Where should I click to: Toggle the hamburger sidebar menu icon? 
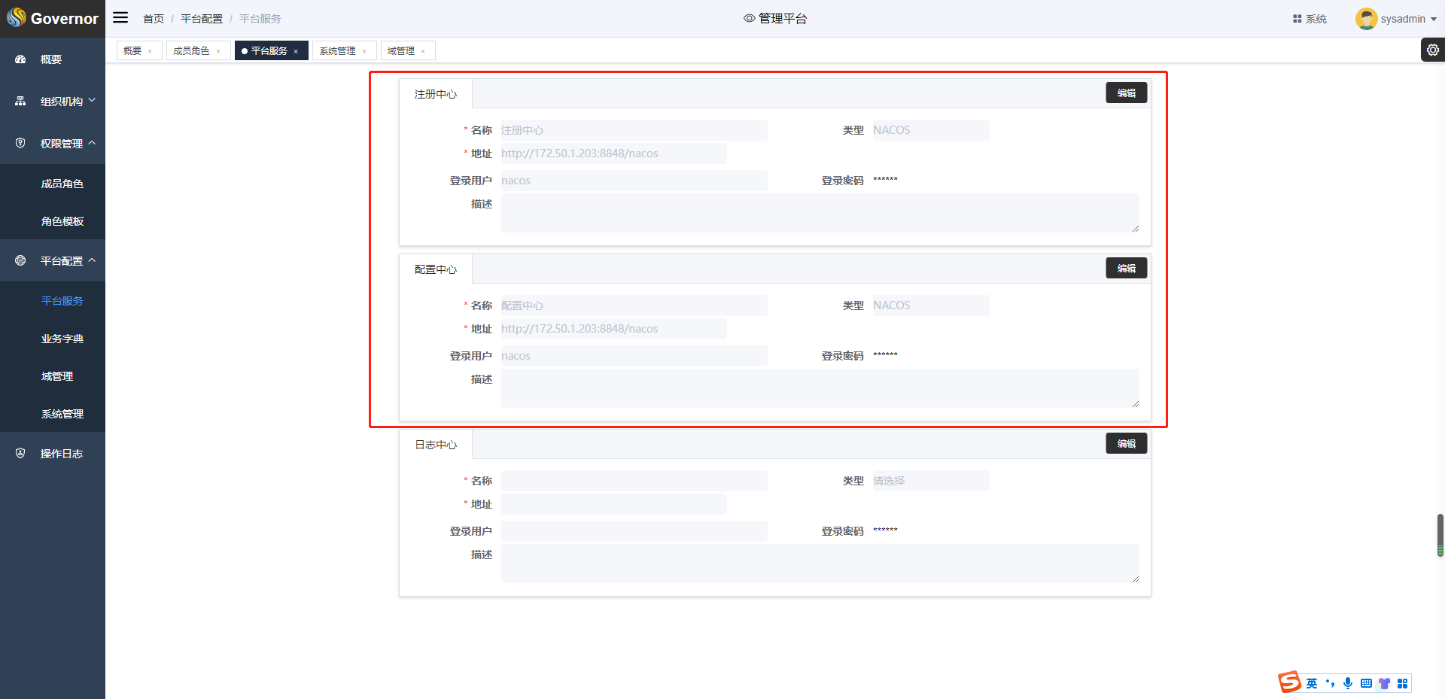[120, 17]
